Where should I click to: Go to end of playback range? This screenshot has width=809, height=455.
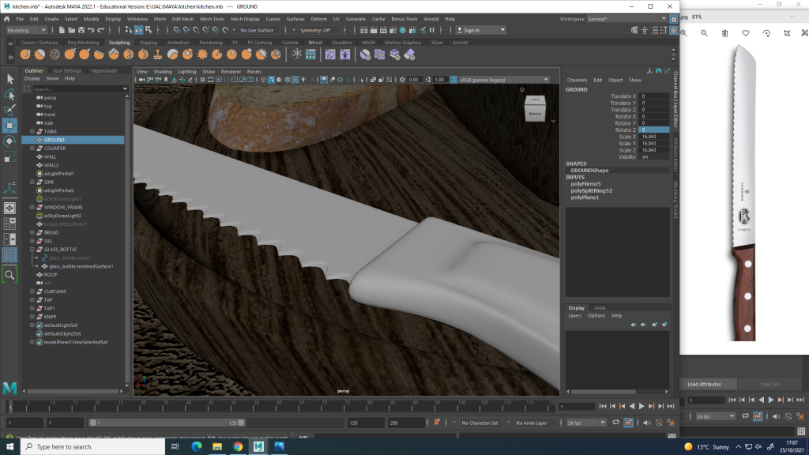[671, 407]
